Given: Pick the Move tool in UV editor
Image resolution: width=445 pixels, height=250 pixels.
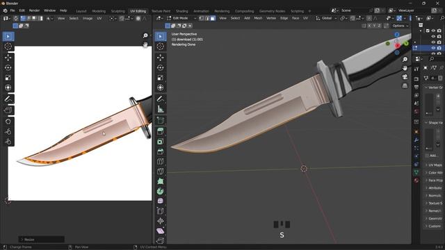Looking at the screenshot, I should [8, 58].
